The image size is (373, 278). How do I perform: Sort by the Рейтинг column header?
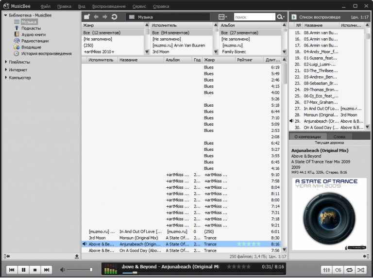pos(250,60)
